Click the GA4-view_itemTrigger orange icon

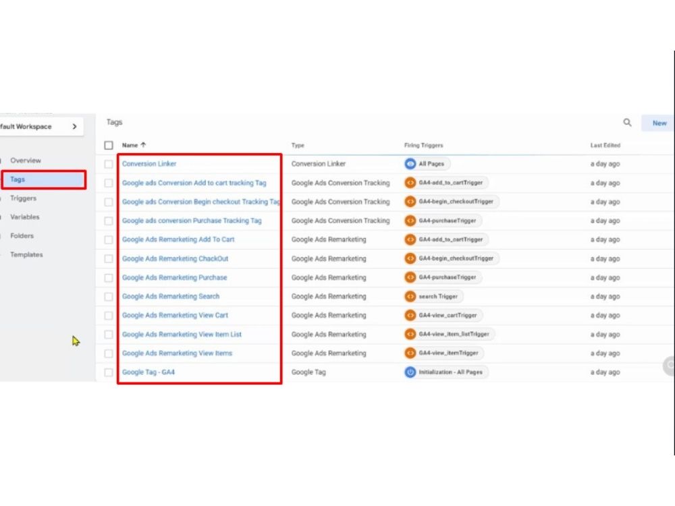[x=410, y=354]
